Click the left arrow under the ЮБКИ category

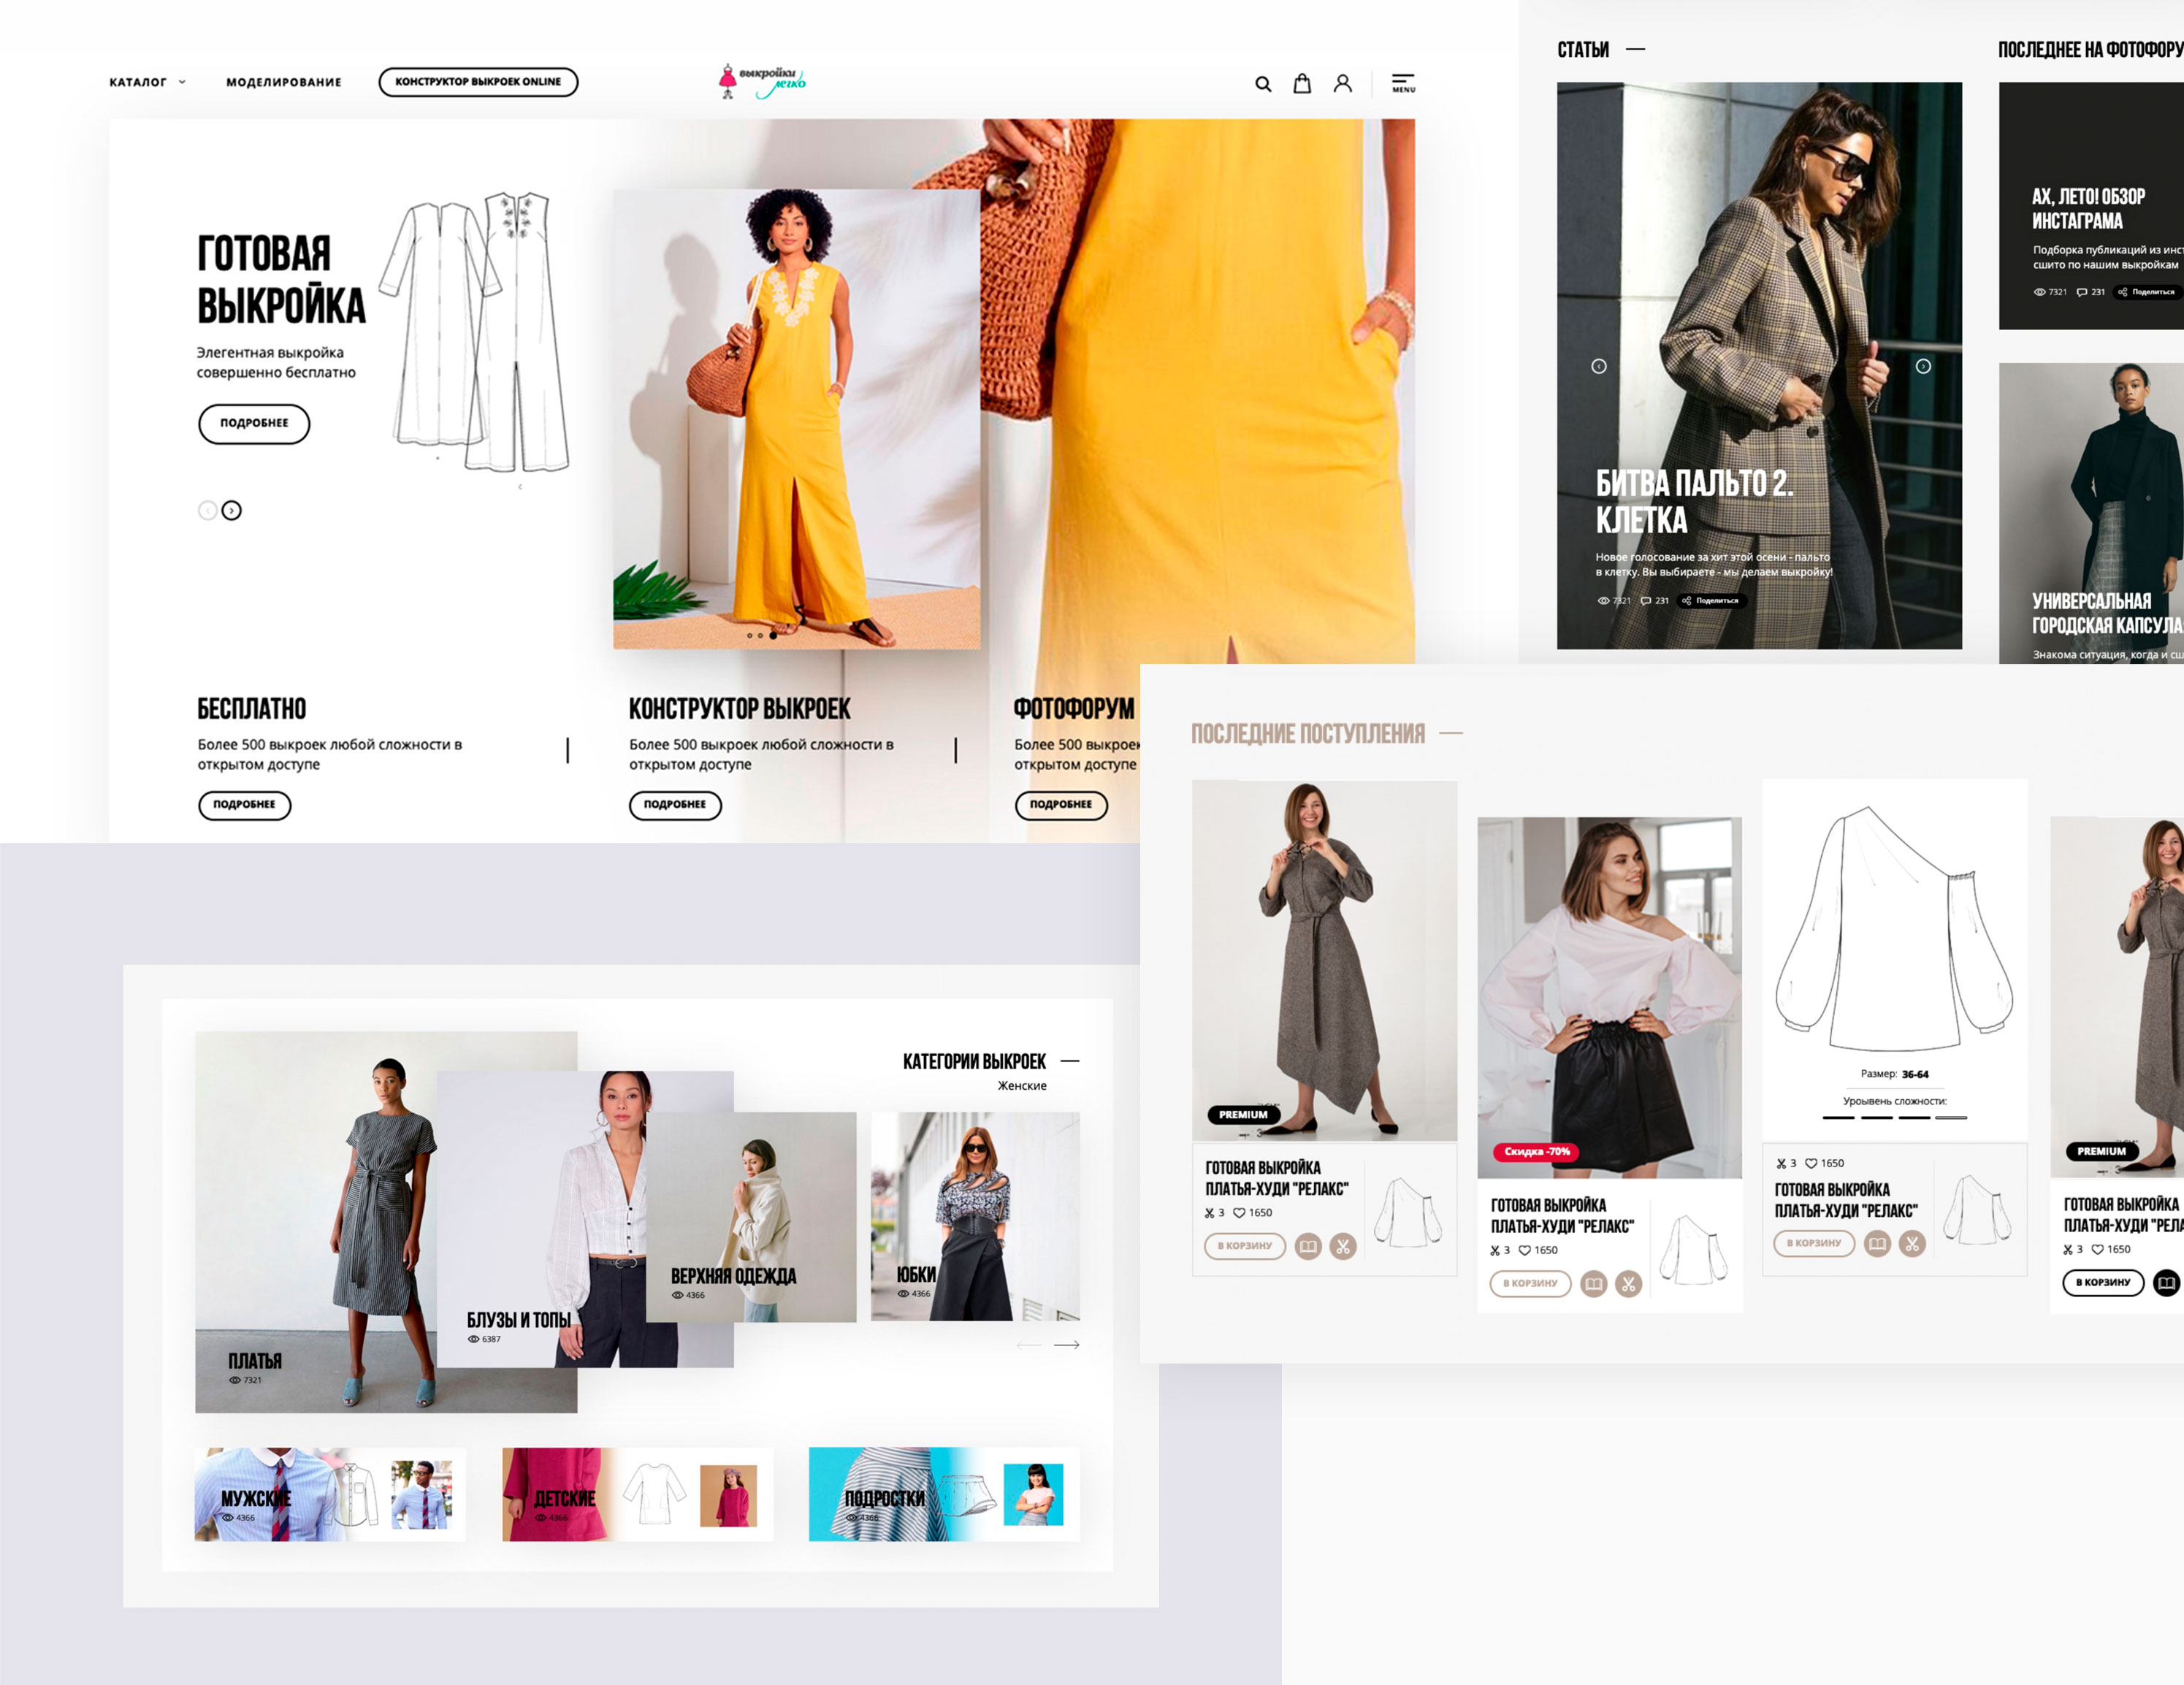(x=1029, y=1345)
